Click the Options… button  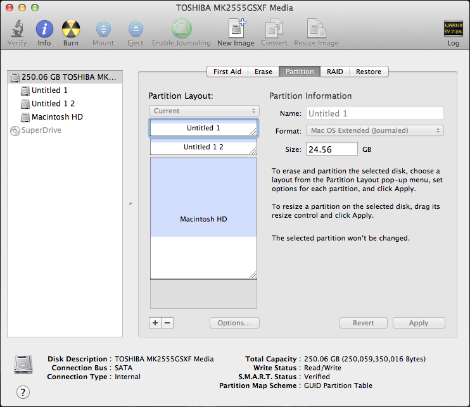click(234, 323)
